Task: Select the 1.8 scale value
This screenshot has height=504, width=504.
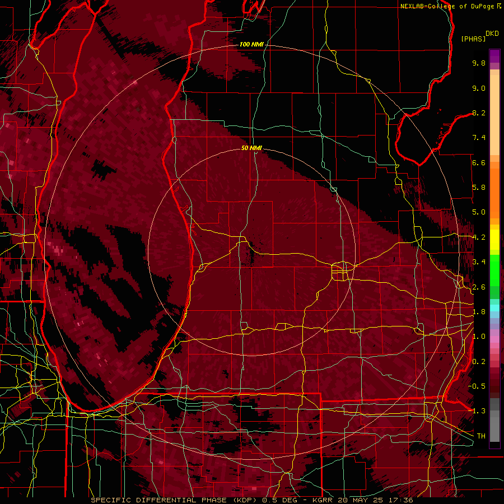Action: click(x=479, y=312)
